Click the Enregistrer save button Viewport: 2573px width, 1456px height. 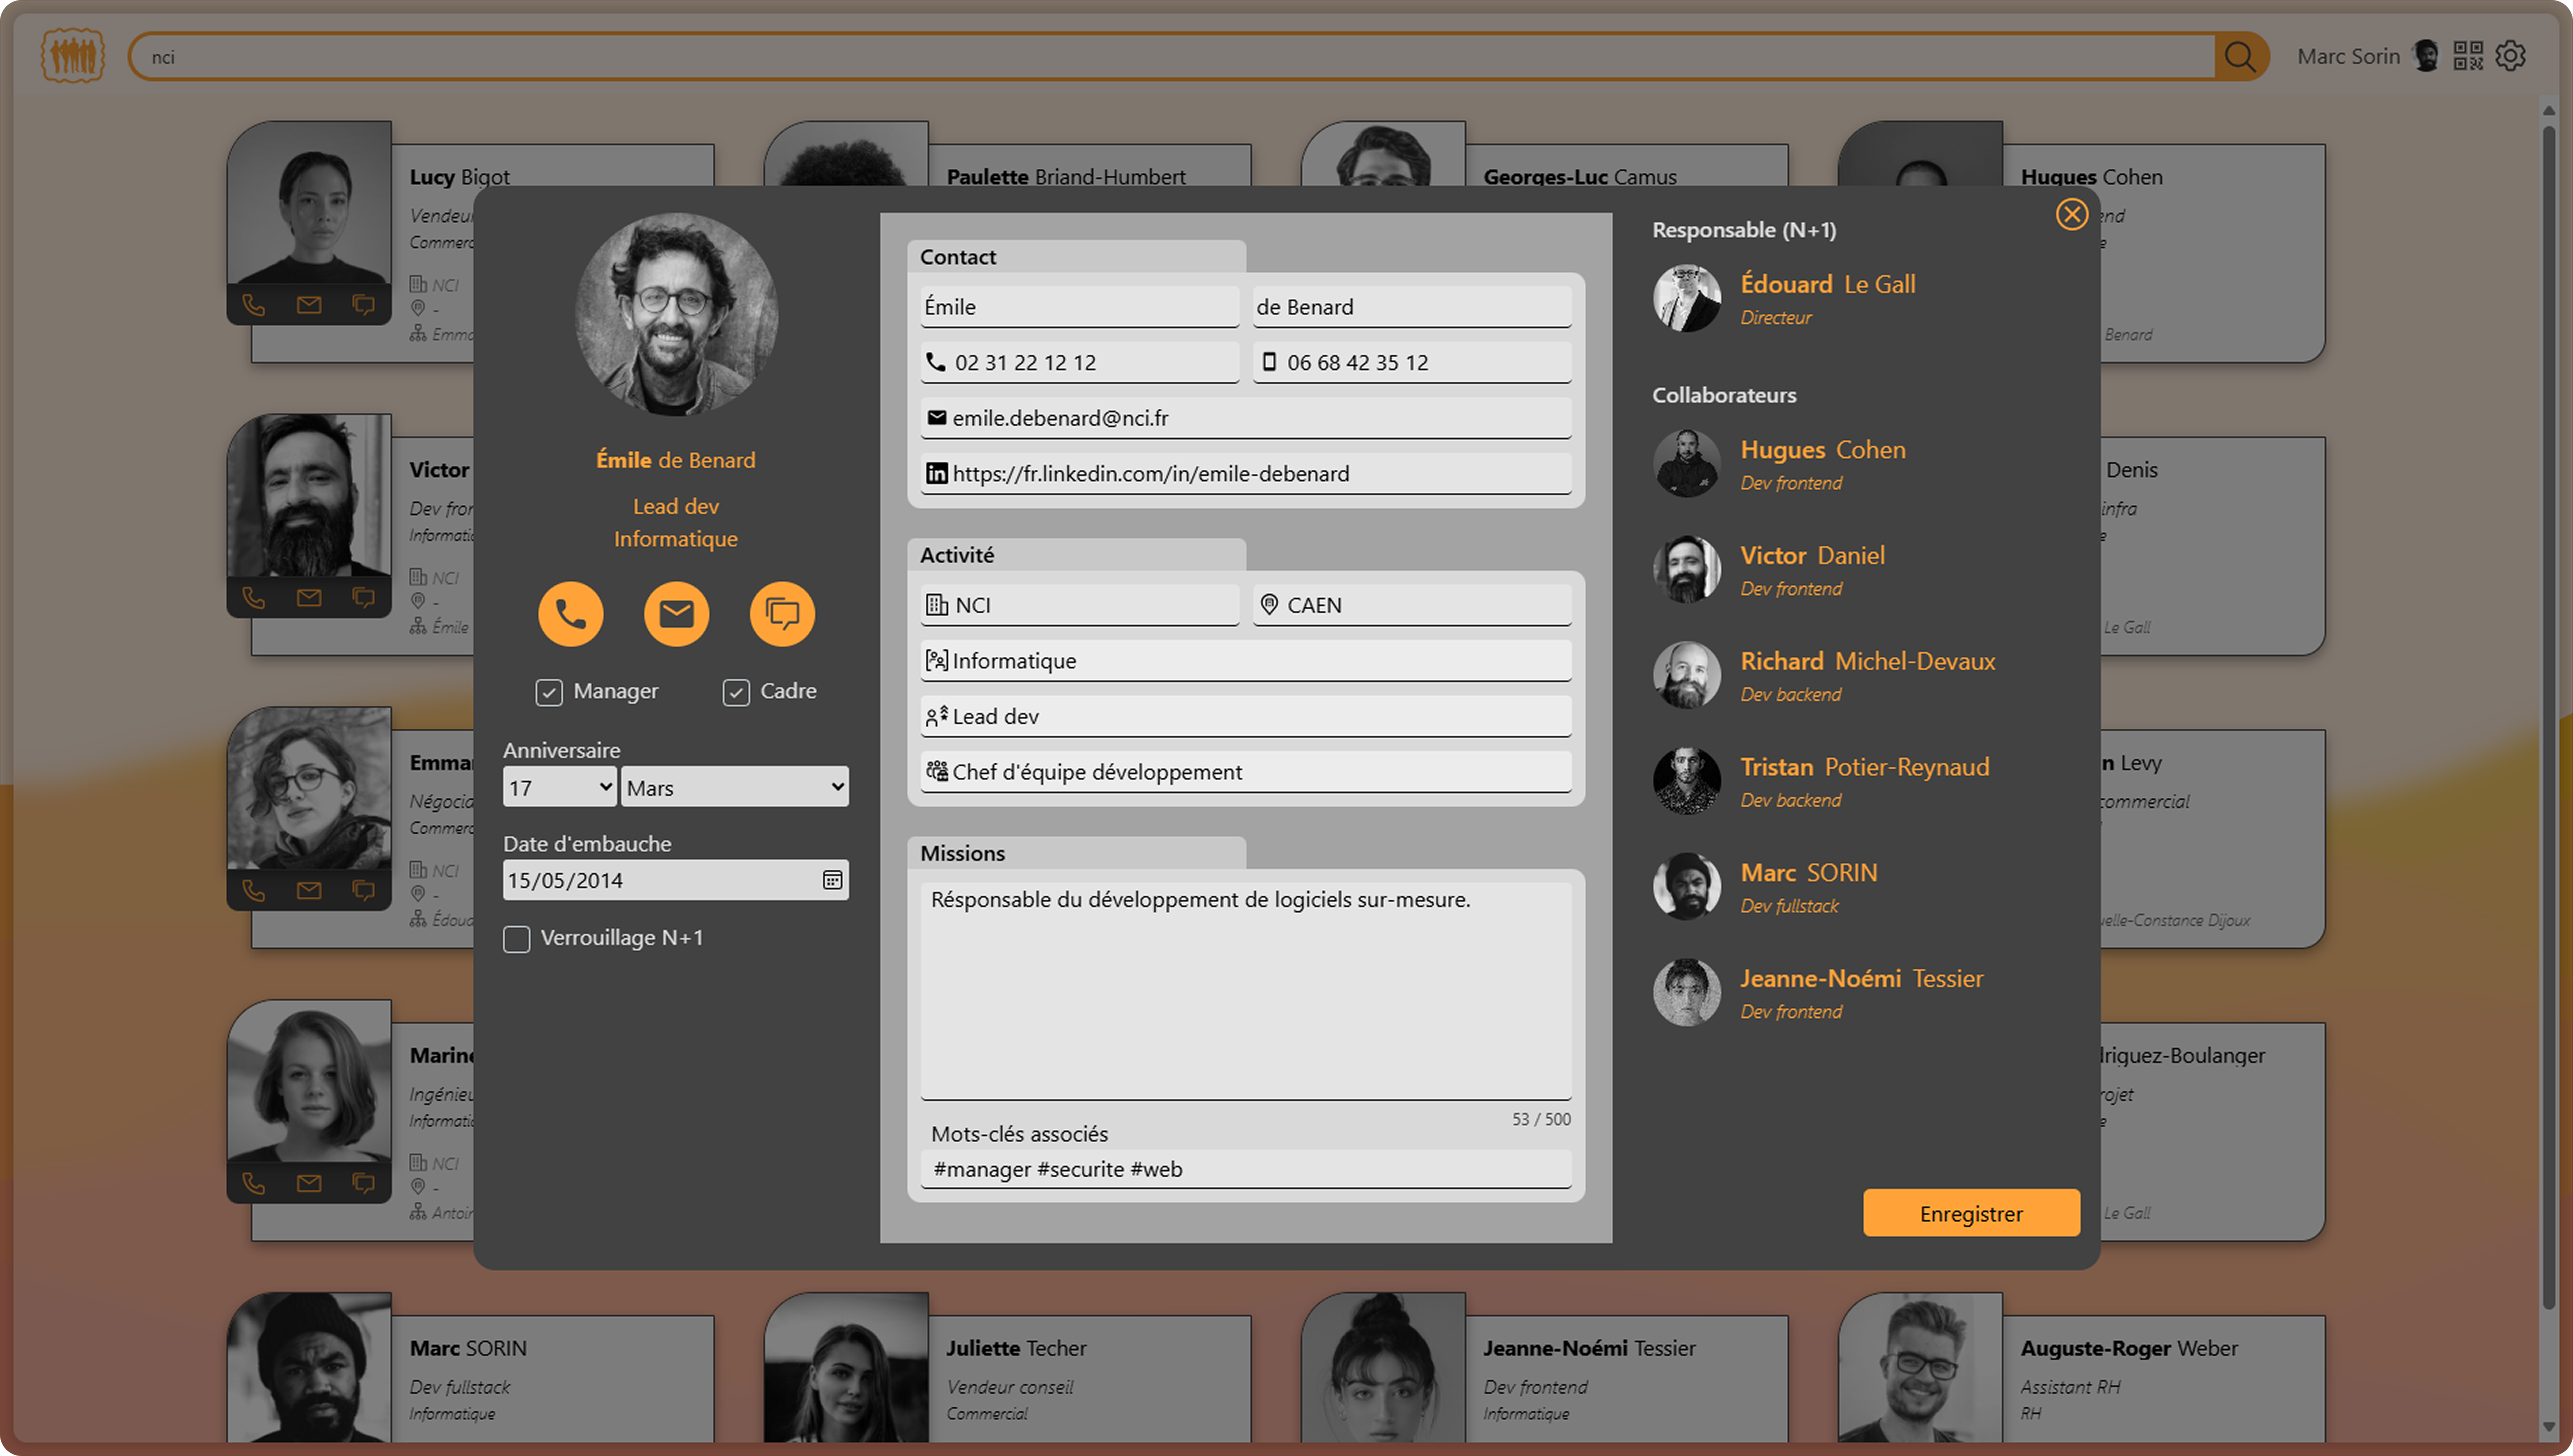(1971, 1213)
